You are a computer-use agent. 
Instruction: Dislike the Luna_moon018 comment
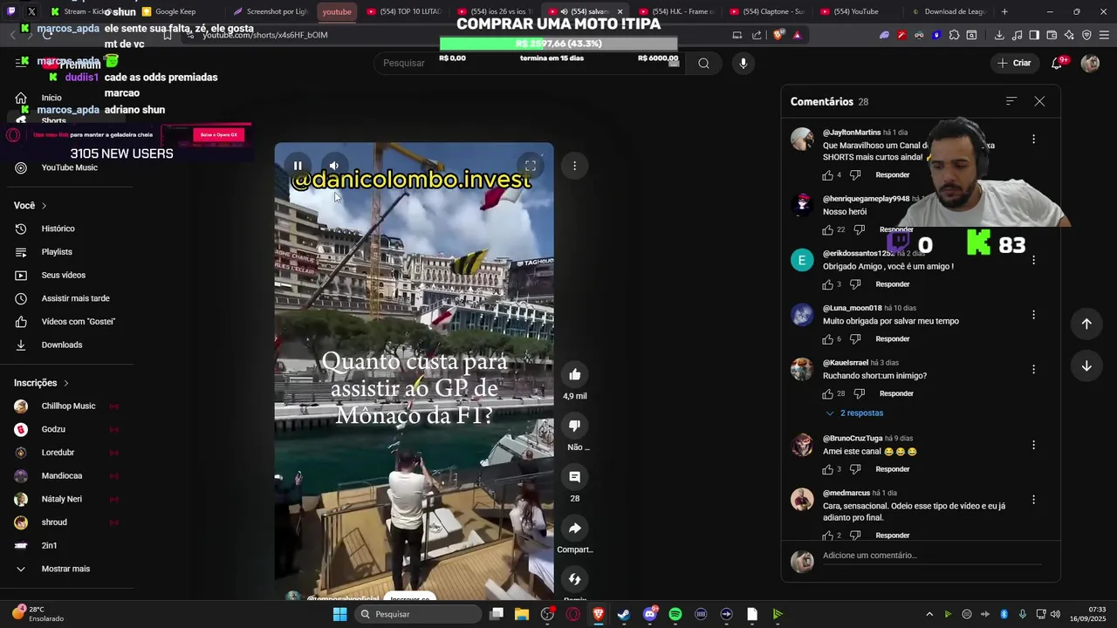[x=855, y=339]
